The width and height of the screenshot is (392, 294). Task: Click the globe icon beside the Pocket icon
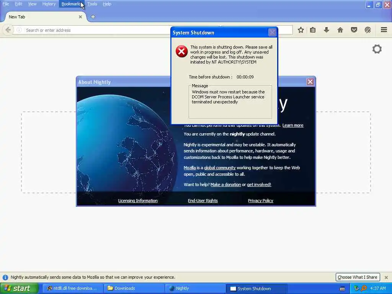tap(367, 30)
